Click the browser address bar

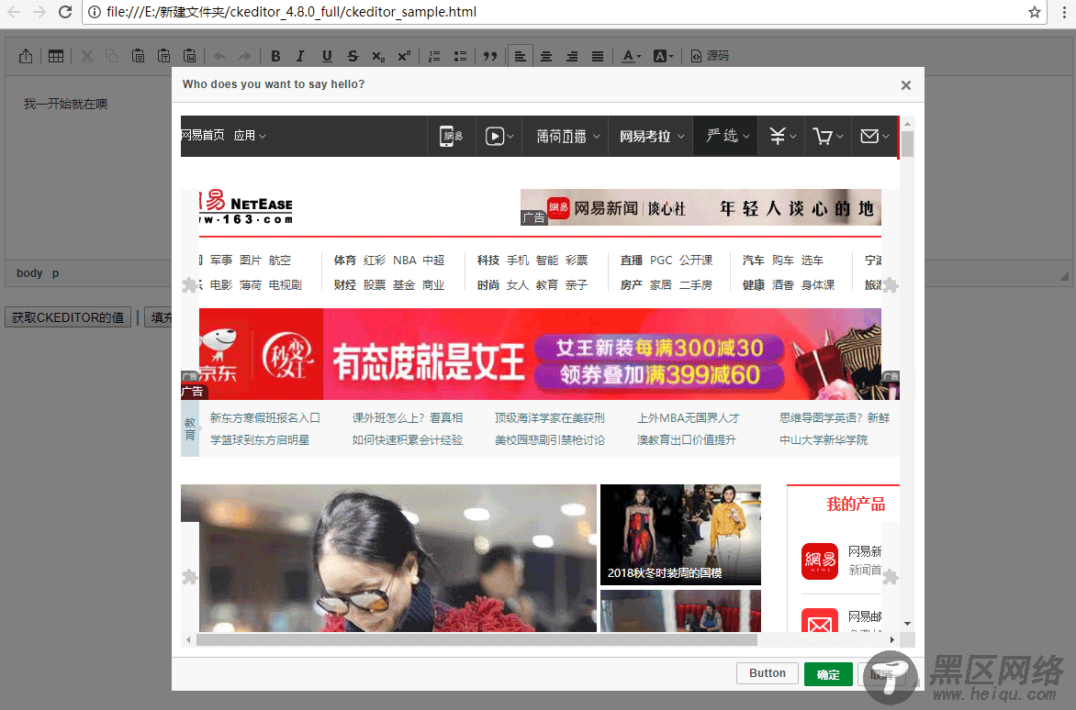click(564, 12)
